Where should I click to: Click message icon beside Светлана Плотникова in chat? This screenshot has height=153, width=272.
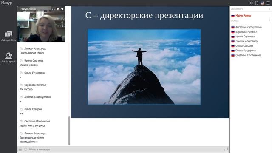21,122
